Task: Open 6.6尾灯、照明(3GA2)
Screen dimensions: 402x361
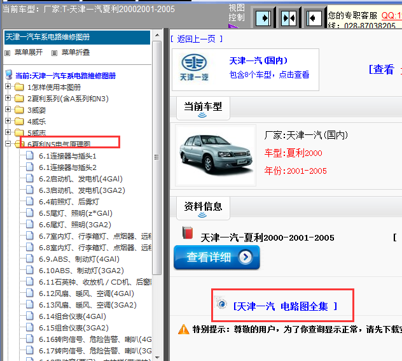Action: (x=75, y=225)
